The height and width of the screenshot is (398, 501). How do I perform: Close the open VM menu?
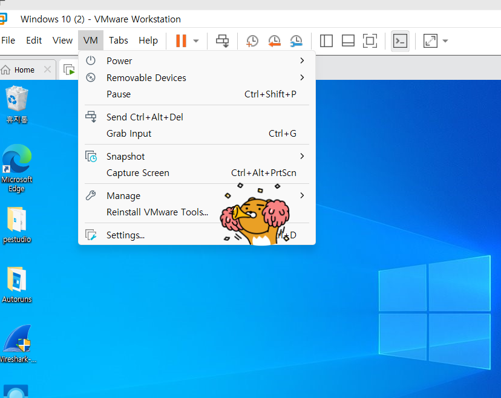point(90,41)
